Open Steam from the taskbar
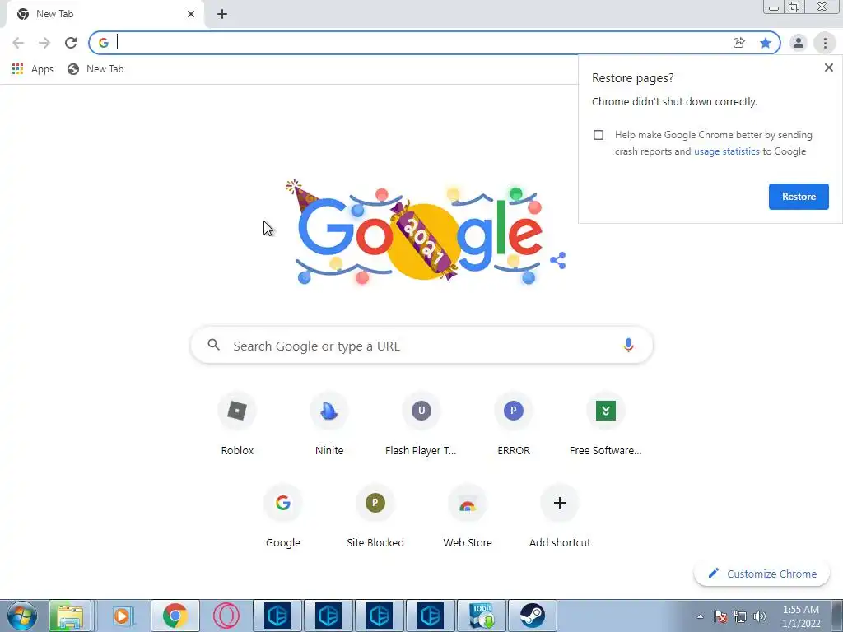This screenshot has height=632, width=843. [533, 616]
